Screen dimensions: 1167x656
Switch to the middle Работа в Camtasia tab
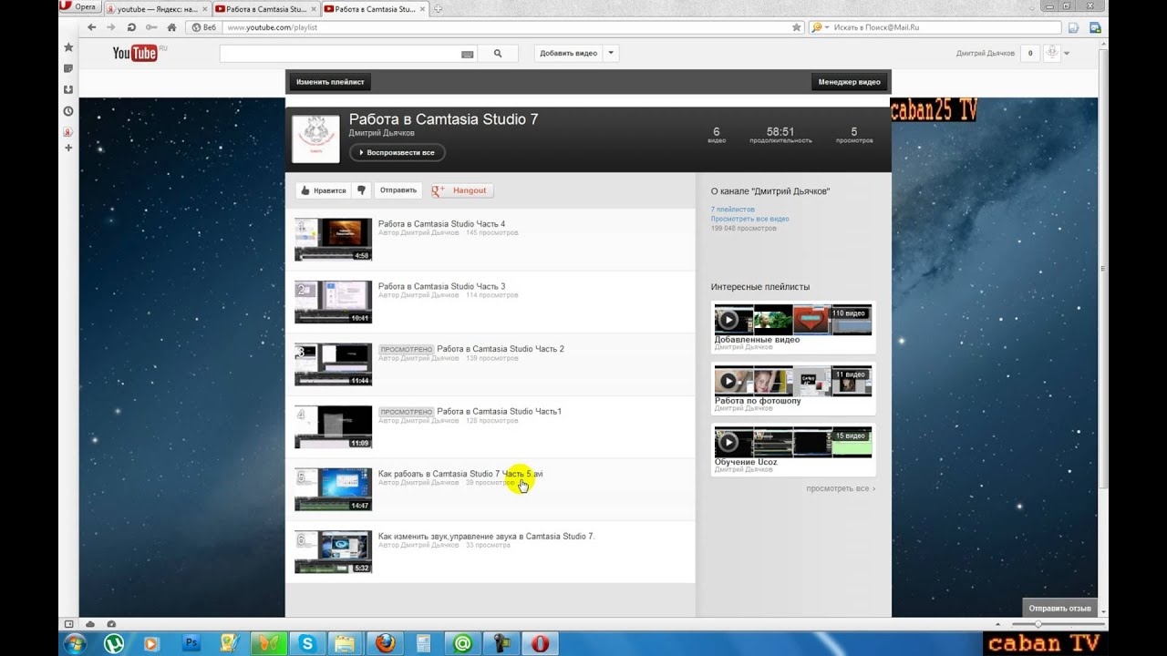pos(264,8)
